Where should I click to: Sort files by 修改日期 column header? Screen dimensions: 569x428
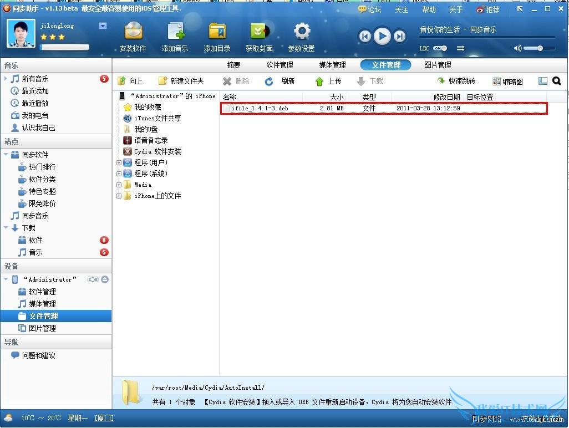tap(427, 97)
